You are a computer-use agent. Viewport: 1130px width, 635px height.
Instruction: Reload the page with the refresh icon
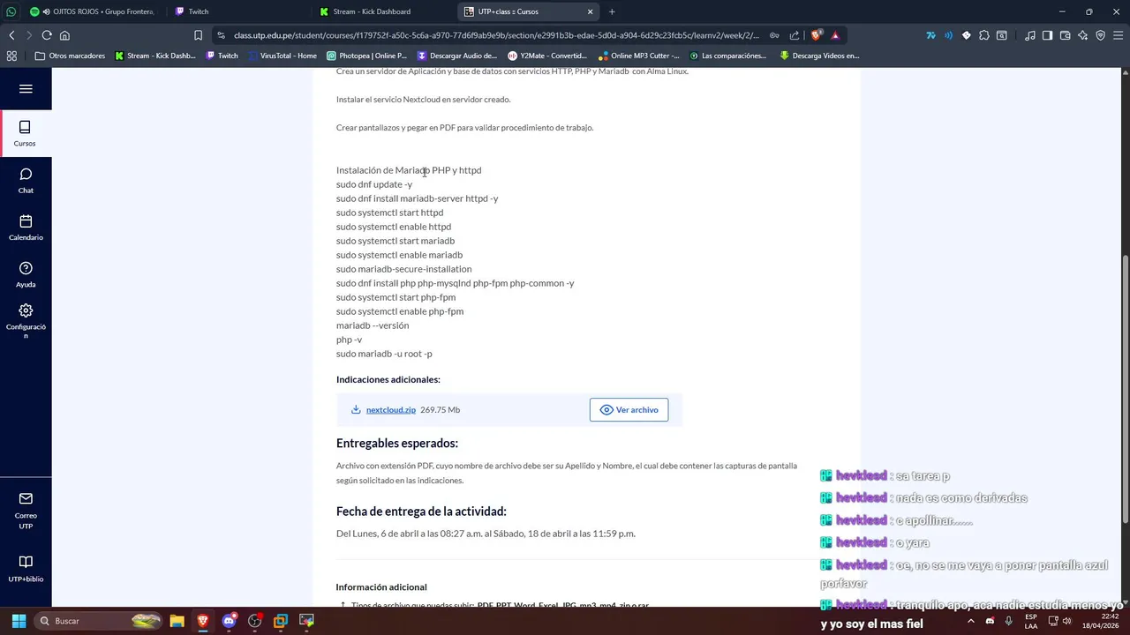click(x=47, y=35)
